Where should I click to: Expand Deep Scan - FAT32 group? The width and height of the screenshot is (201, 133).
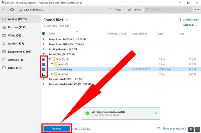tap(44, 39)
